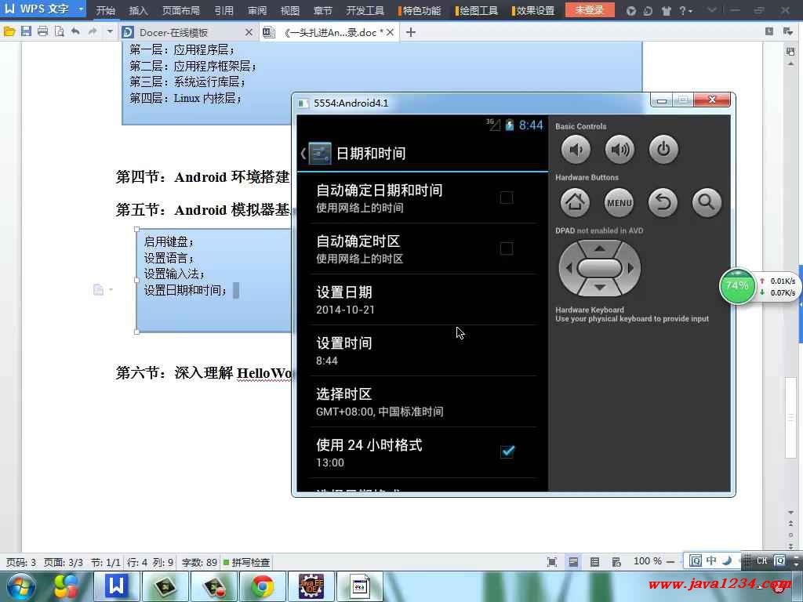Click the 100 % zoom level in status bar
The image size is (803, 602).
coord(647,561)
